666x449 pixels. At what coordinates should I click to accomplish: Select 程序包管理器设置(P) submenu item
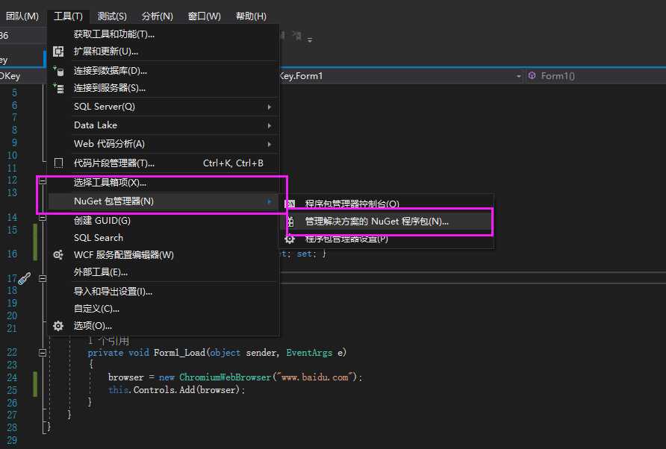tap(387, 239)
